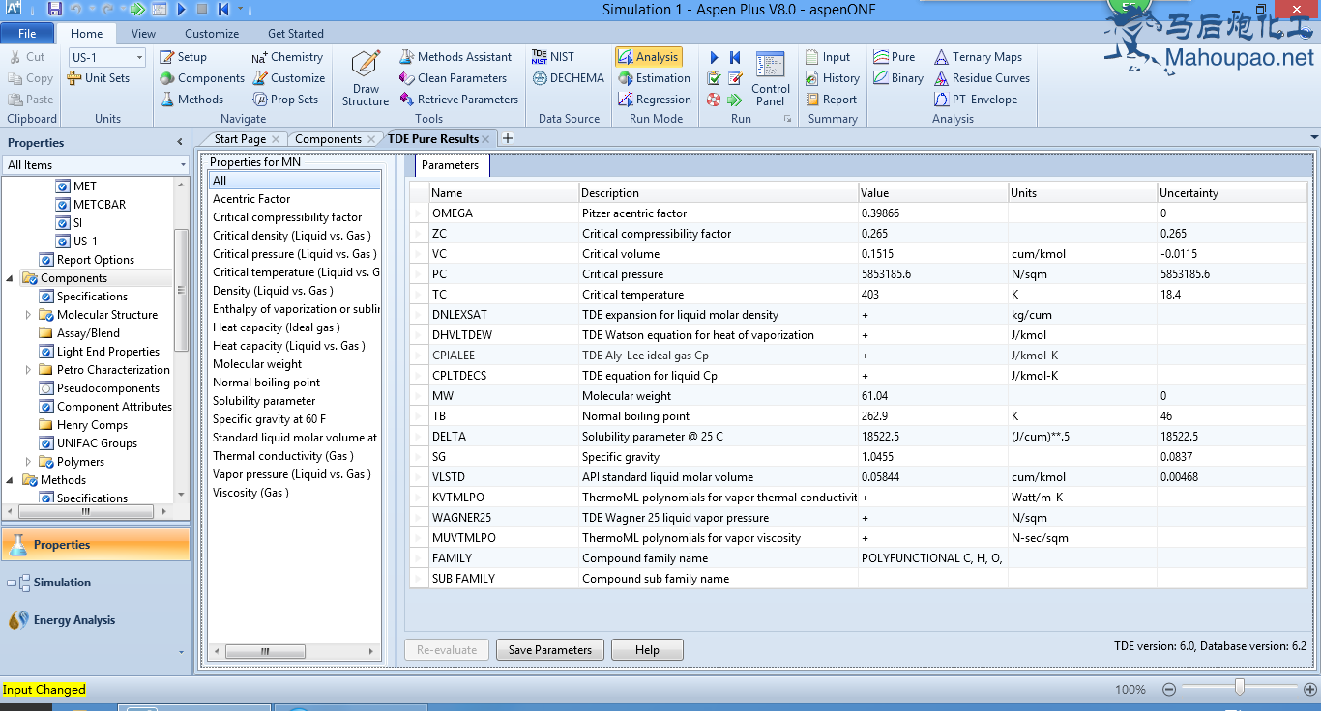The image size is (1321, 711).
Task: Click the navigation tree vertical scrollbar
Action: pyautogui.click(x=181, y=290)
